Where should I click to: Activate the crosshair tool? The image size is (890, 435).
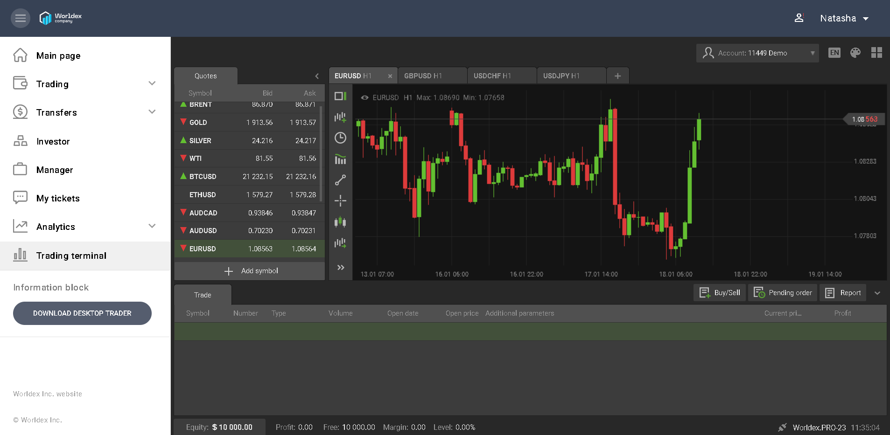(x=340, y=201)
